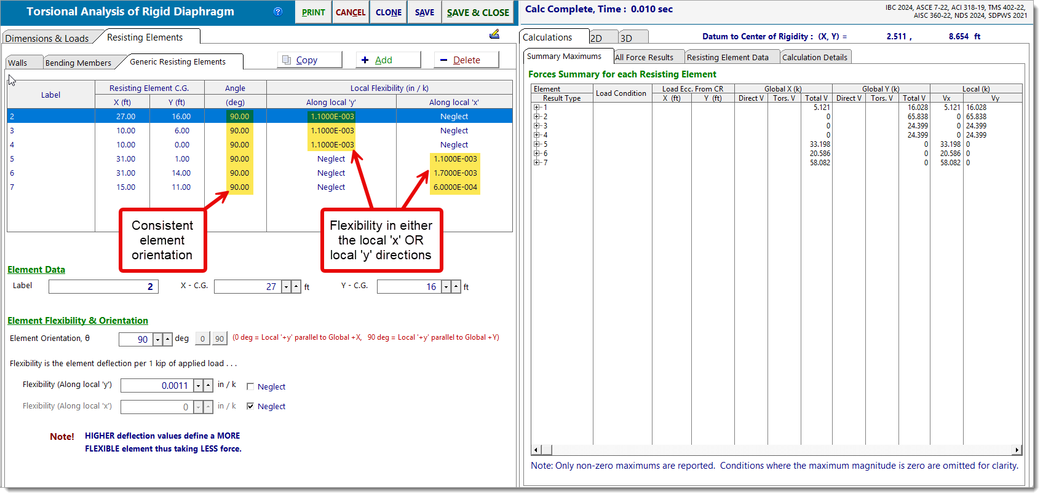The height and width of the screenshot is (497, 1043).
Task: Print the torsional analysis
Action: click(313, 12)
